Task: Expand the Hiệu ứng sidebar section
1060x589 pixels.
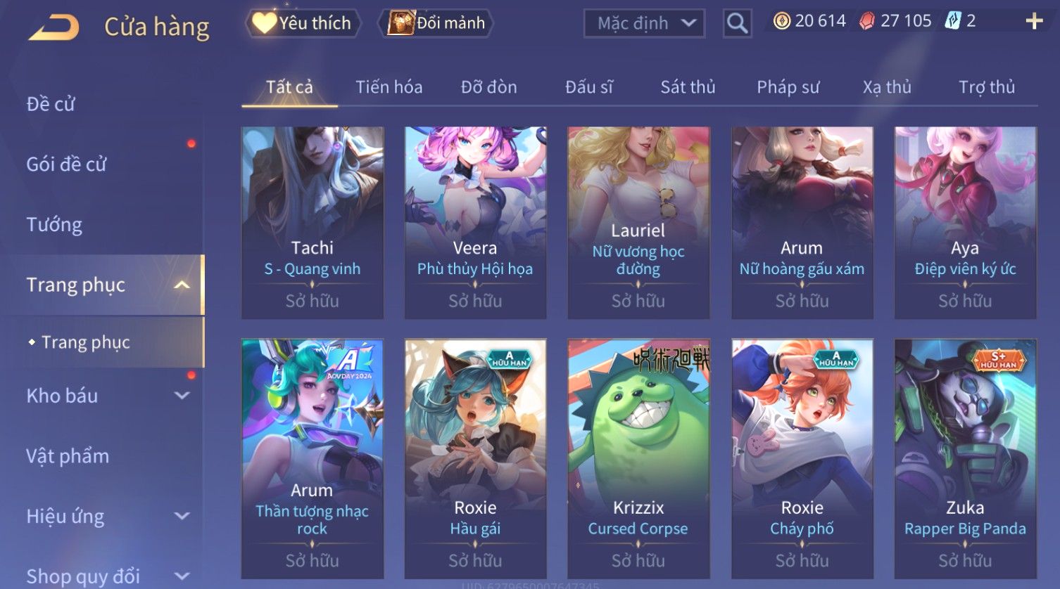Action: 182,516
